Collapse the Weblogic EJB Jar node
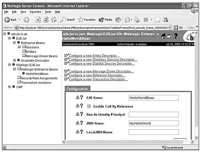The height and width of the screenshot is (153, 201). coord(9,65)
